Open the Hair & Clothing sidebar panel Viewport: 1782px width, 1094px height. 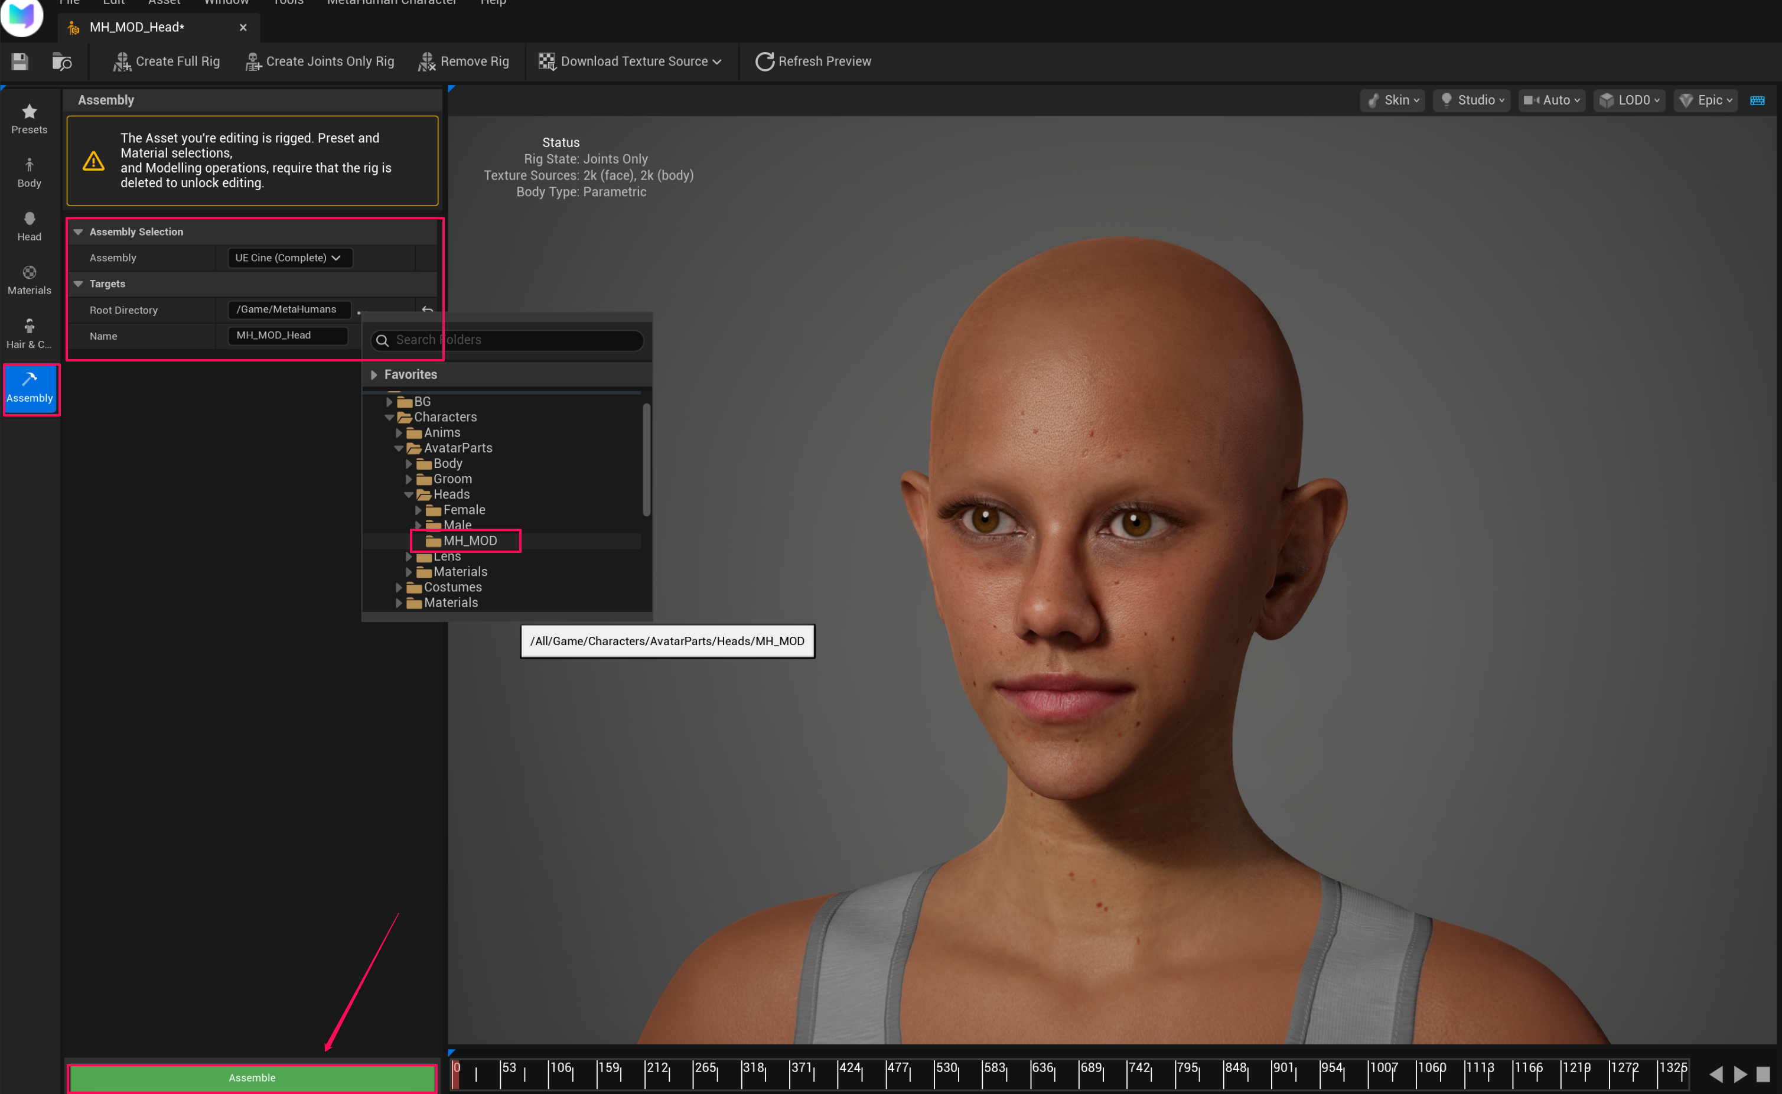(x=29, y=334)
